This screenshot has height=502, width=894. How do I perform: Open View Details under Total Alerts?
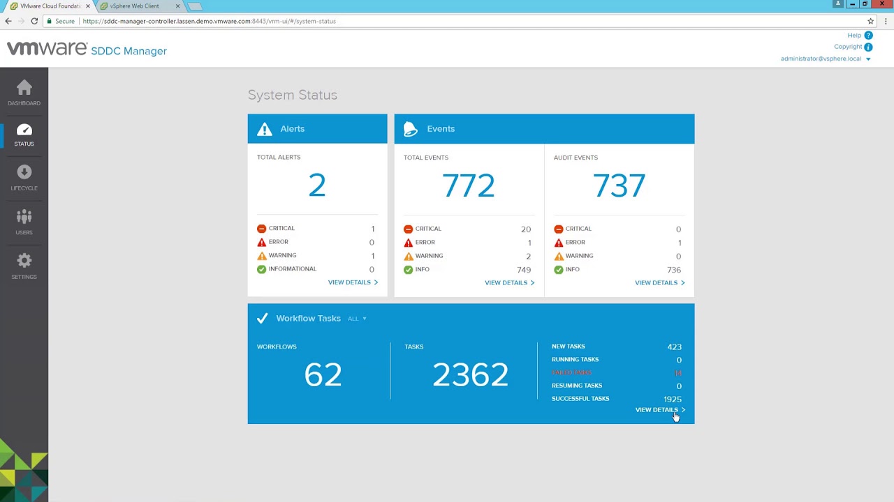tap(352, 282)
